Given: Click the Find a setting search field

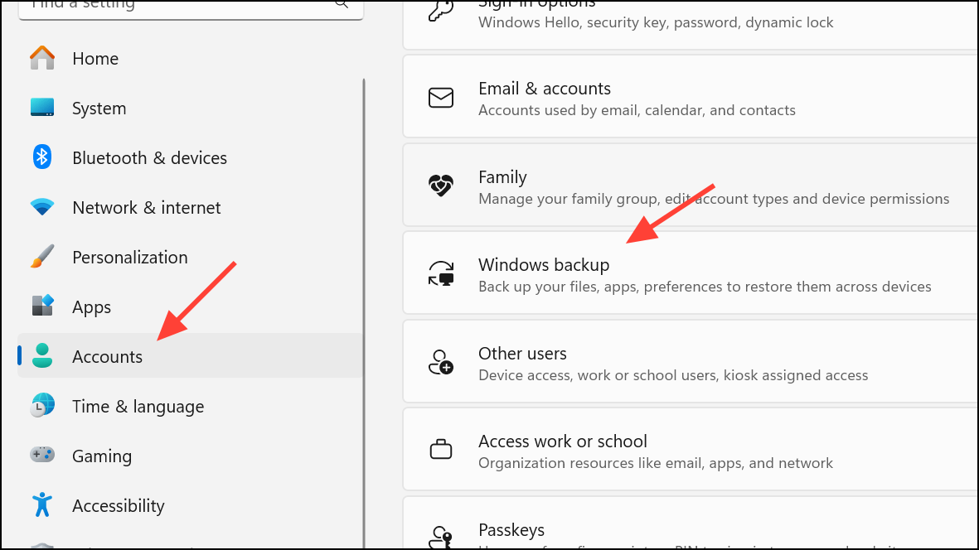Looking at the screenshot, I should [x=191, y=9].
